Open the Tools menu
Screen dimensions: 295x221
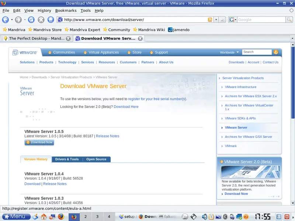pyautogui.click(x=86, y=11)
